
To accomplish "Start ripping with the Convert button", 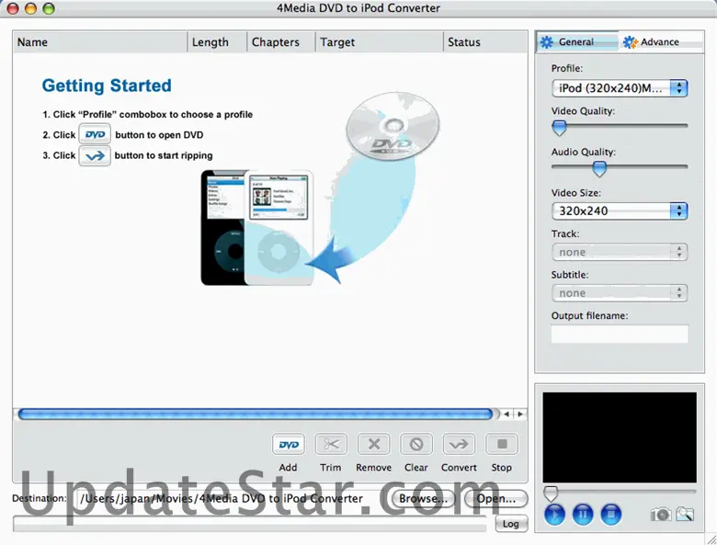I will (x=459, y=445).
